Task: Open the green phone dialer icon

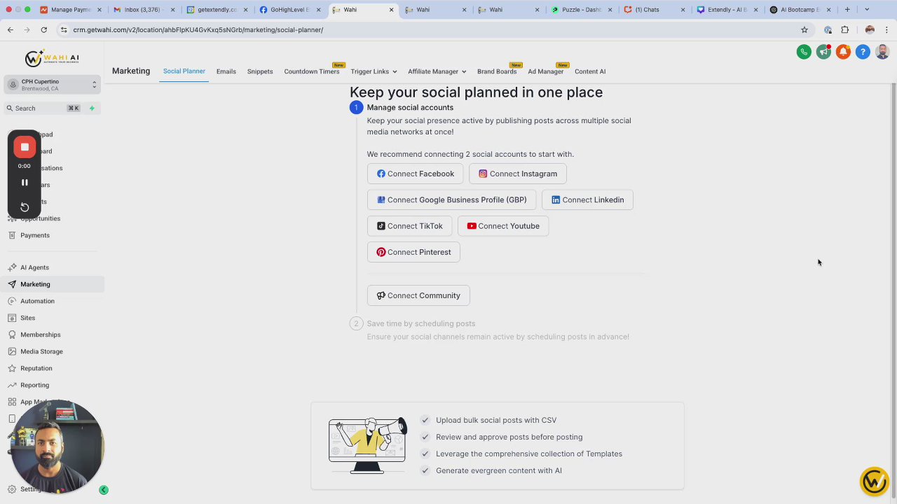Action: point(804,52)
